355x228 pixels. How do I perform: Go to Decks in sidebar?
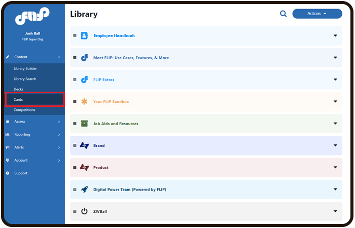(x=18, y=89)
